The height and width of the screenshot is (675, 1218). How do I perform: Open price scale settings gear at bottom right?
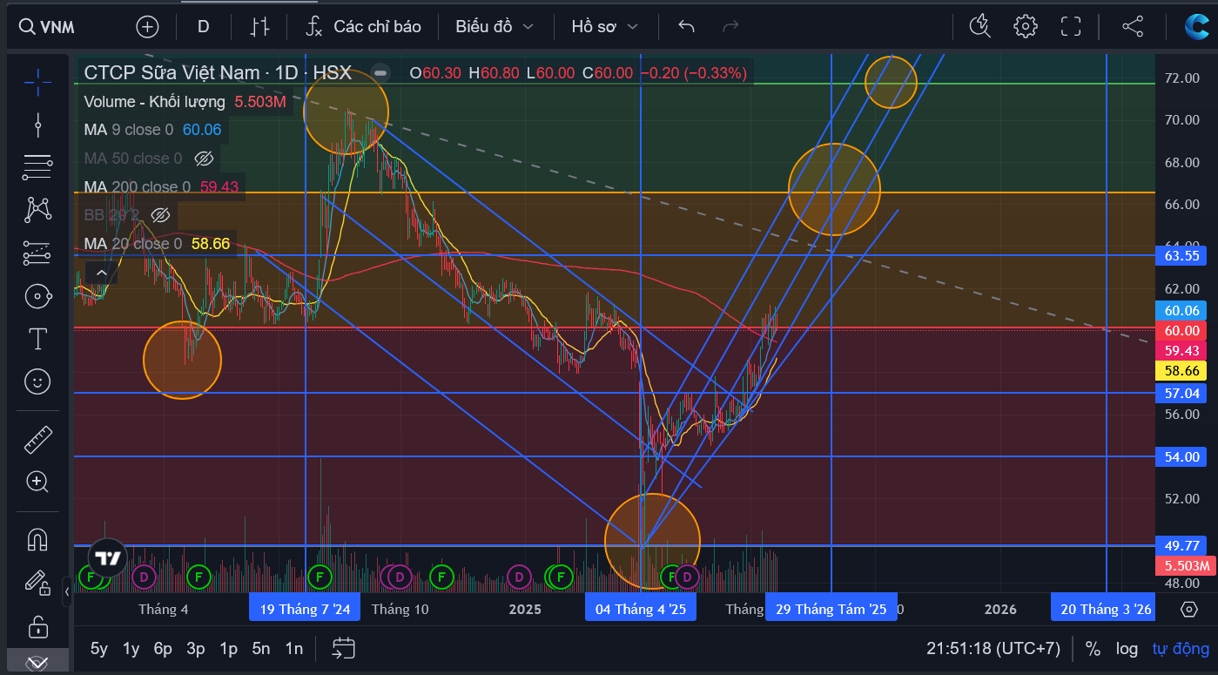[x=1189, y=609]
